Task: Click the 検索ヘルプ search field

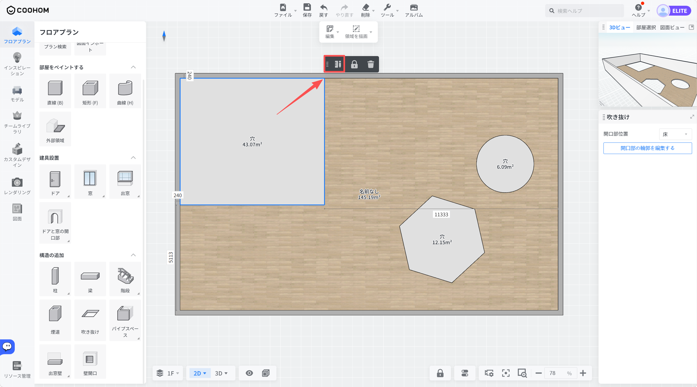Action: click(584, 11)
